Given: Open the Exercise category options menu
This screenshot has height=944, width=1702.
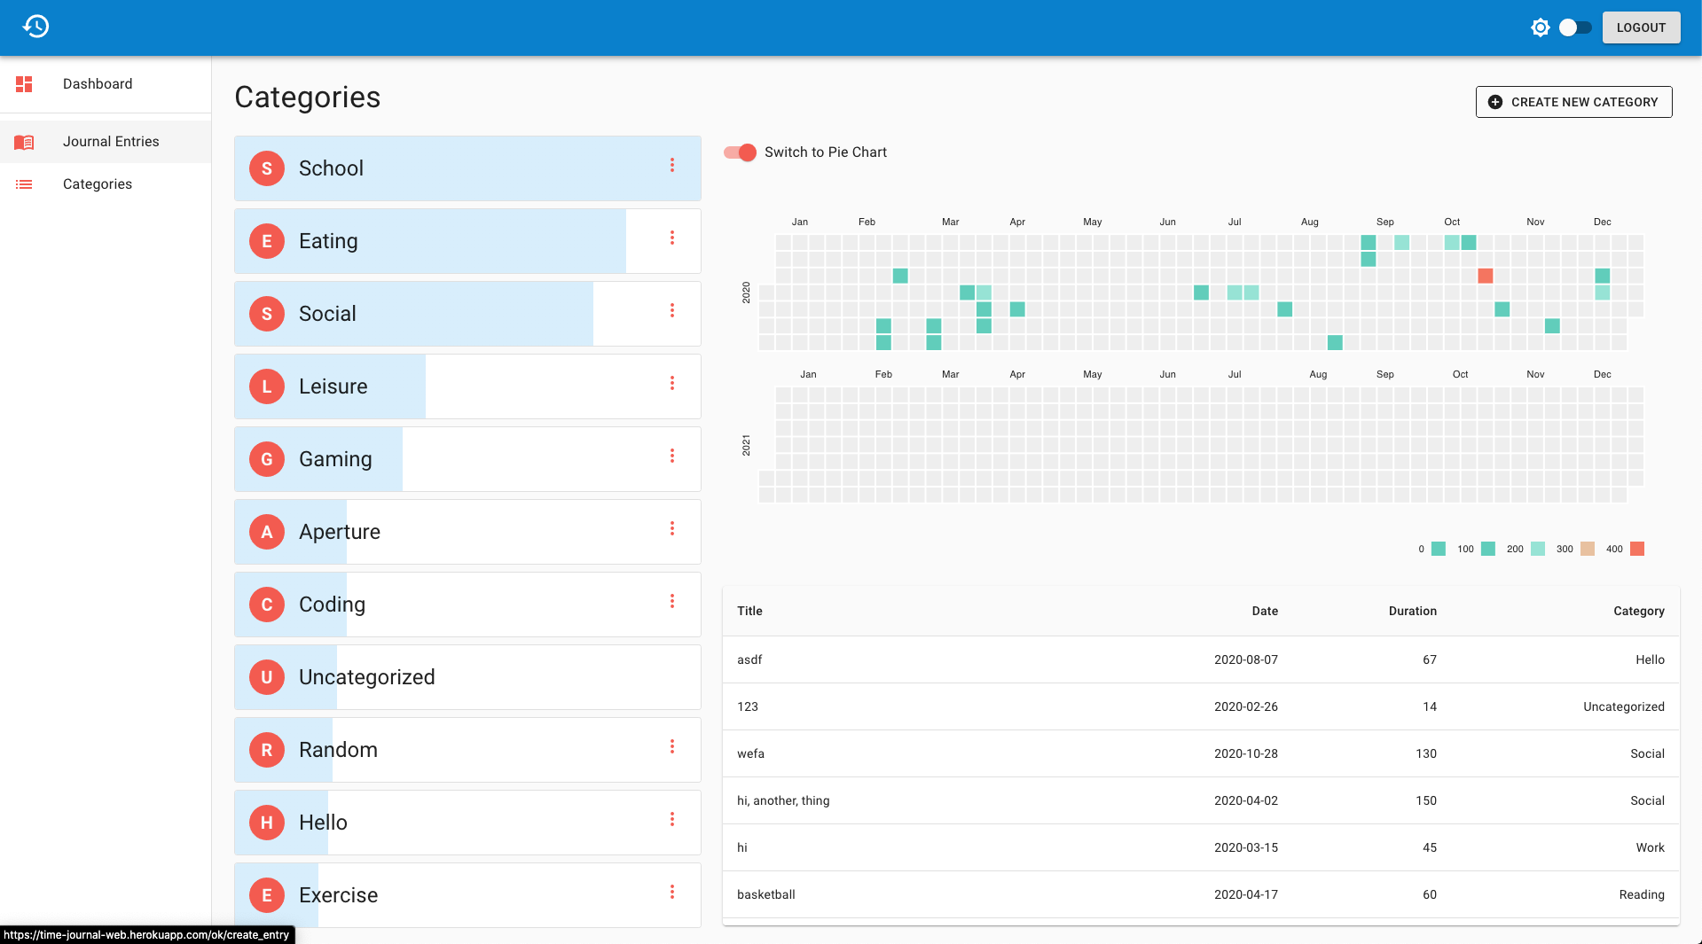Looking at the screenshot, I should click(x=672, y=892).
